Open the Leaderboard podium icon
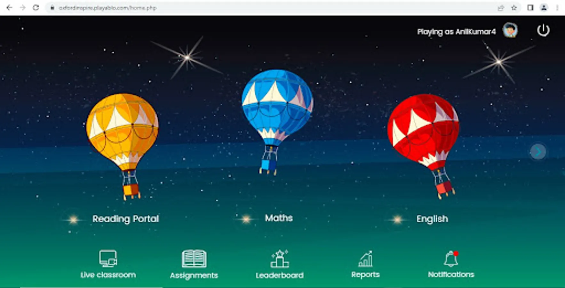 (x=280, y=259)
